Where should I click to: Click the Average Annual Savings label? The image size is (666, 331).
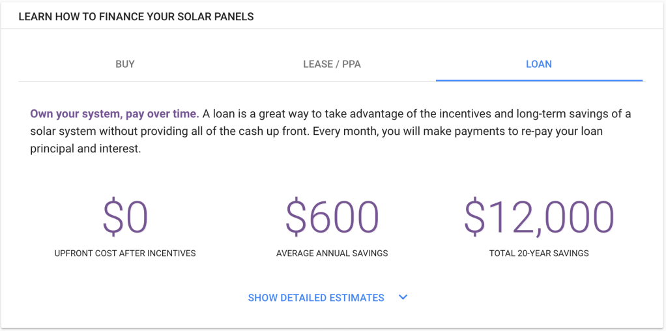[332, 253]
